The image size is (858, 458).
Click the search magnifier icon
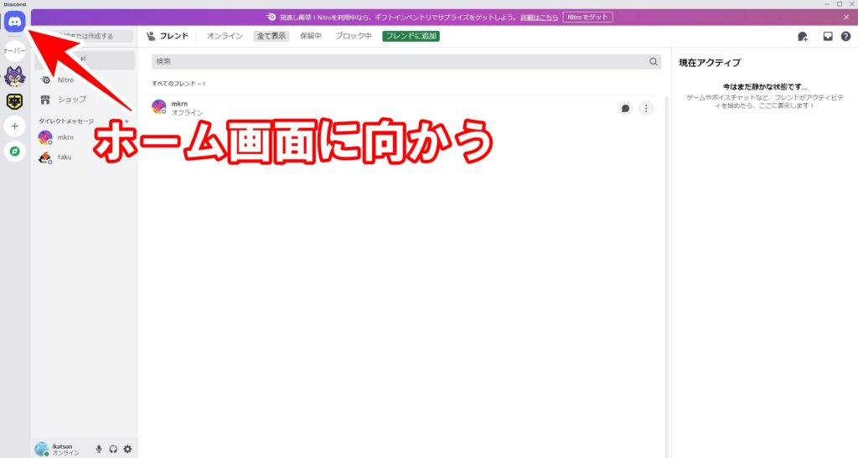[x=654, y=62]
